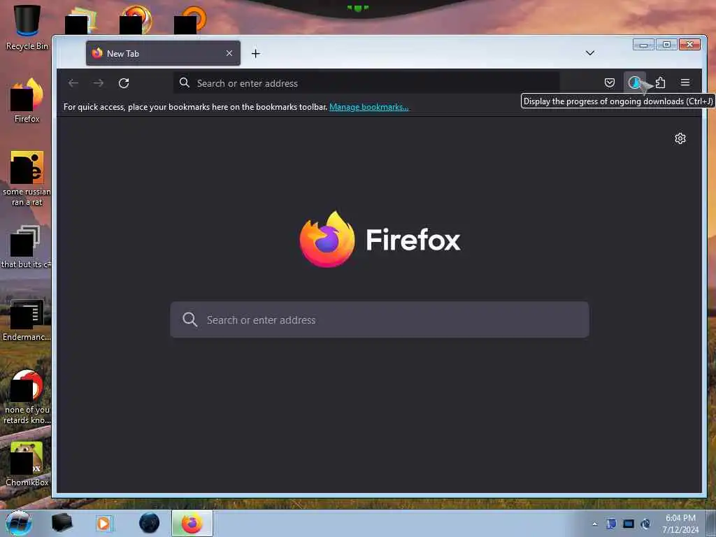The height and width of the screenshot is (537, 716).
Task: Select the 'some russian ran a rat' icon
Action: (x=27, y=178)
